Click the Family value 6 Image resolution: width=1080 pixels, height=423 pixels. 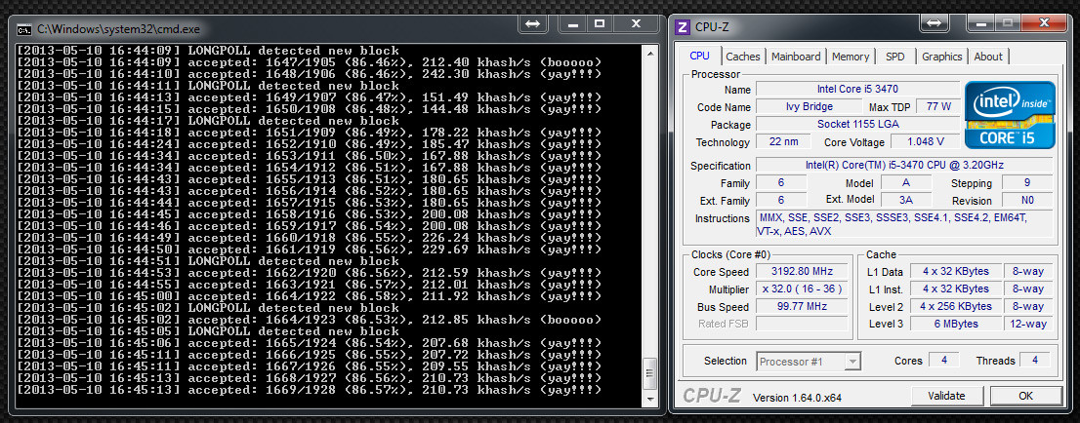pos(781,183)
